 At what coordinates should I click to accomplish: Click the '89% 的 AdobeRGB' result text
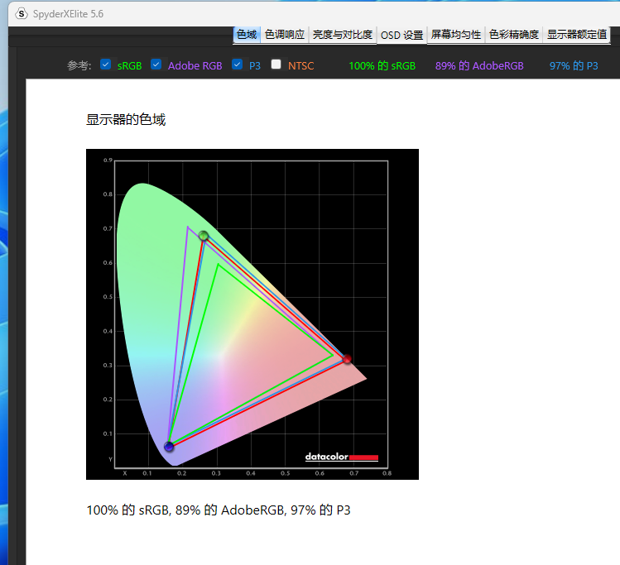pos(479,66)
